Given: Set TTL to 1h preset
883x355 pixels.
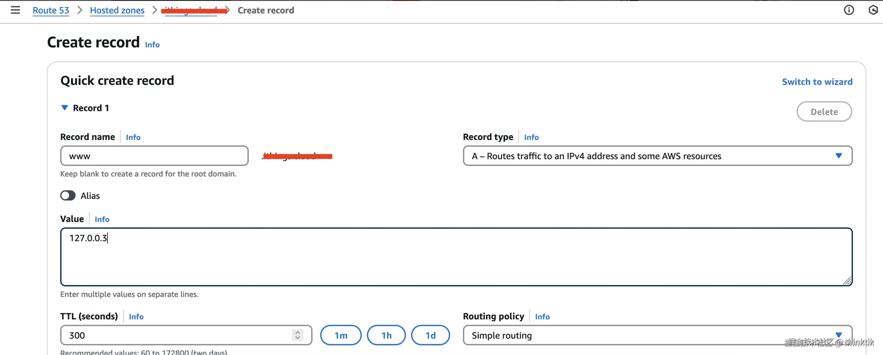Looking at the screenshot, I should (x=386, y=335).
